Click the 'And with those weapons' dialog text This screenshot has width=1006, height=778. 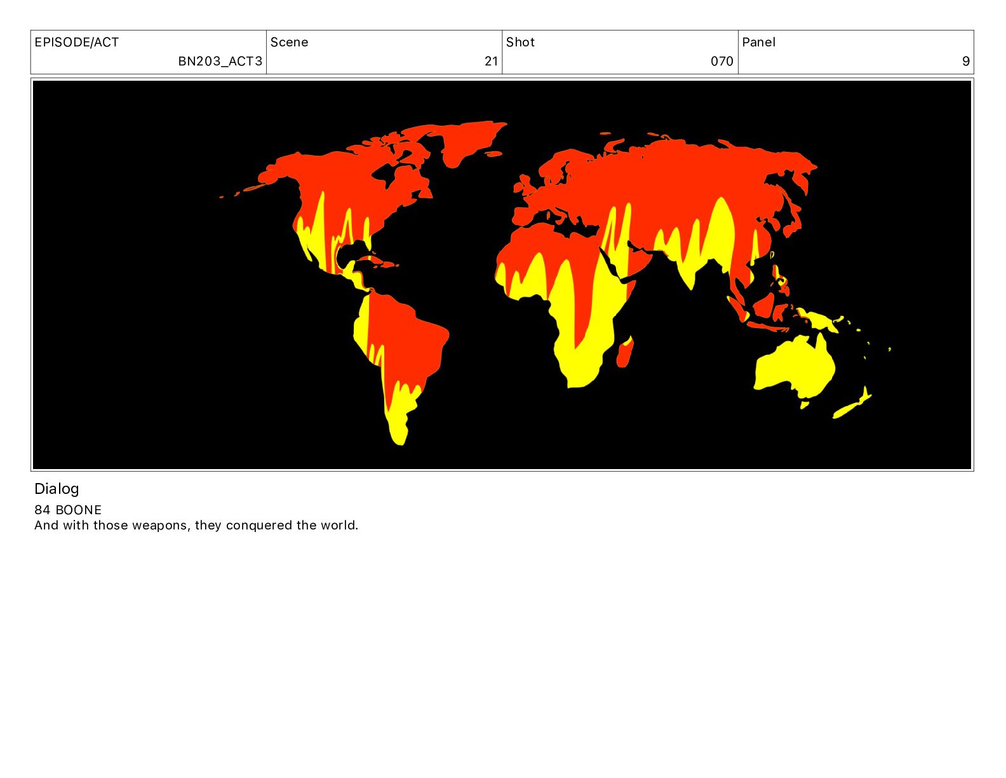coord(196,526)
